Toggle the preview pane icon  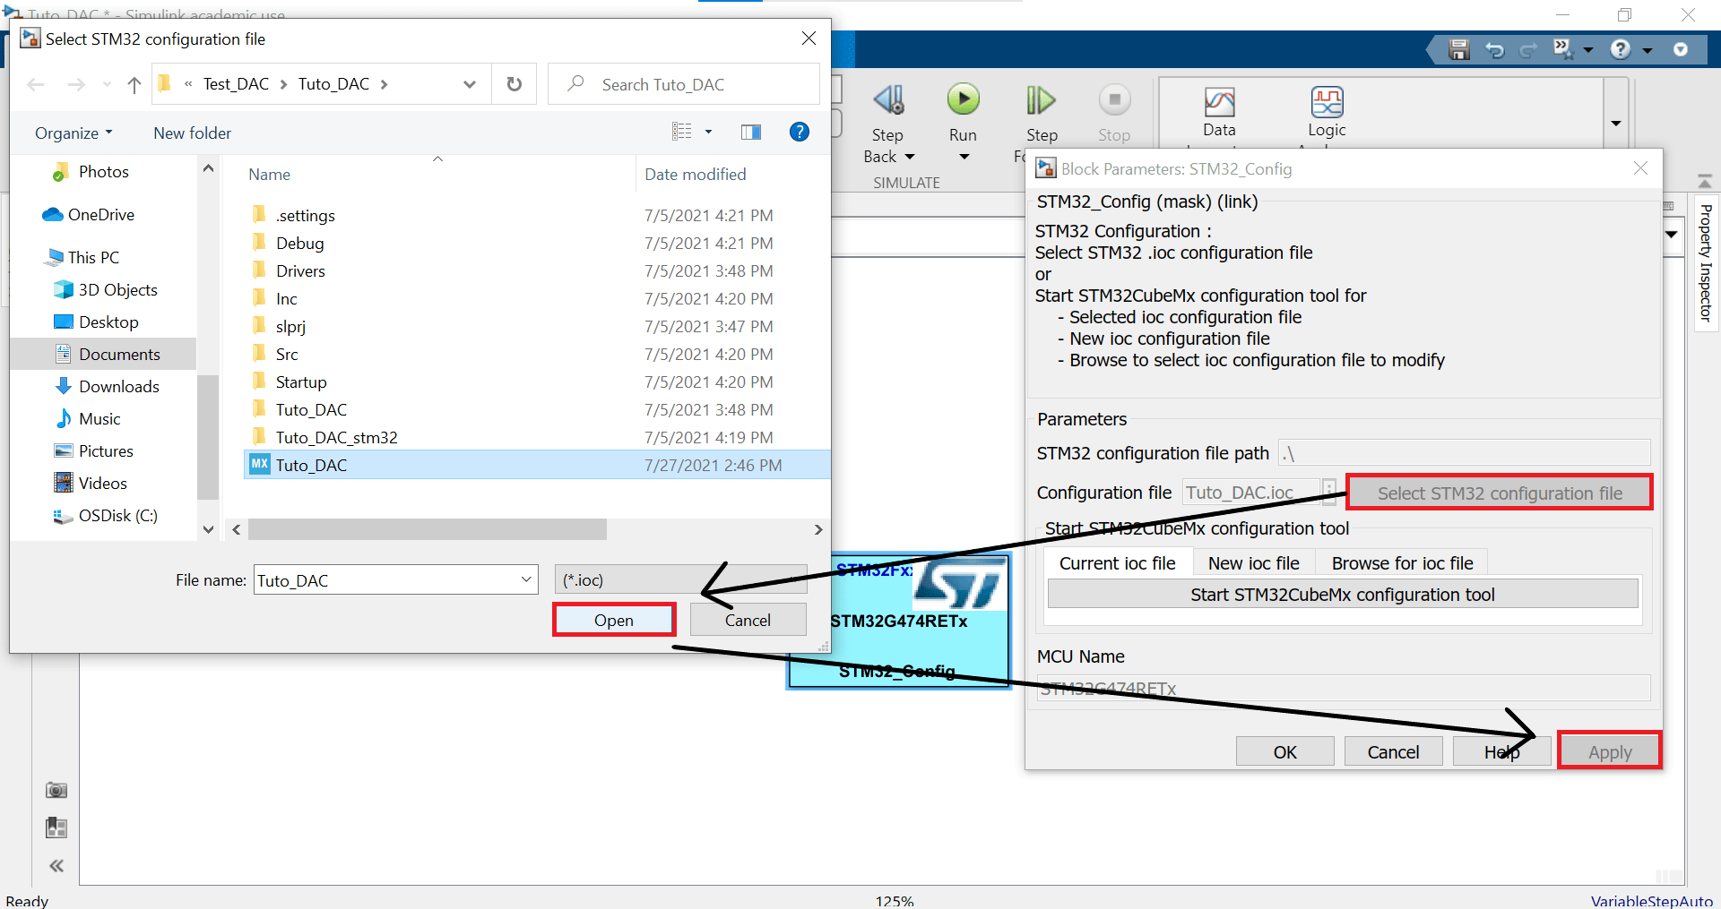coord(751,133)
